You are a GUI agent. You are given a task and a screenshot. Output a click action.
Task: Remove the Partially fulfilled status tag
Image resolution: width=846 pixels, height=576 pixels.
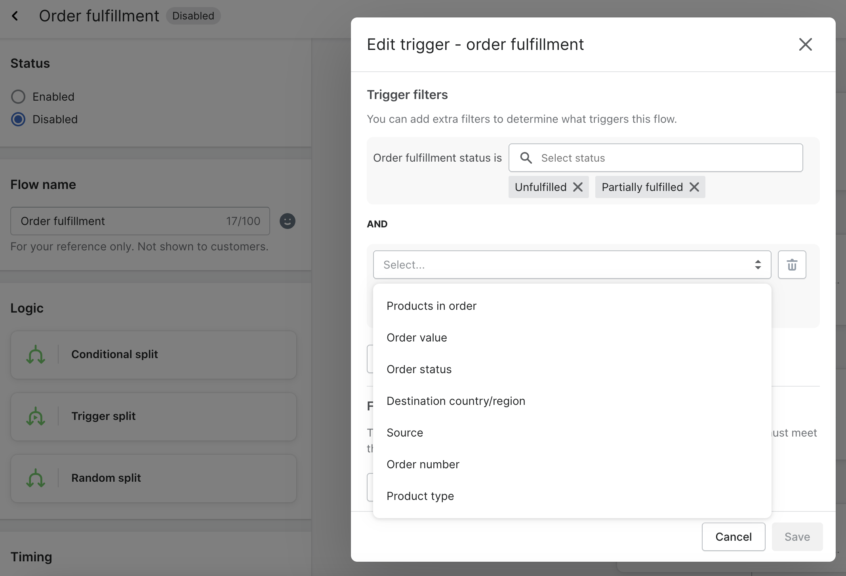click(x=694, y=187)
